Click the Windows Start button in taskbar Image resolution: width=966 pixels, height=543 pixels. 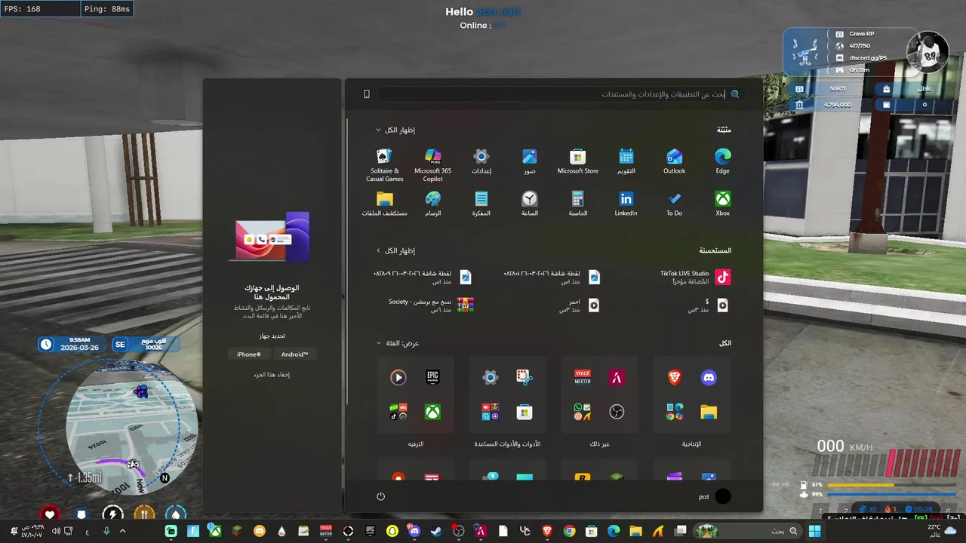(815, 531)
